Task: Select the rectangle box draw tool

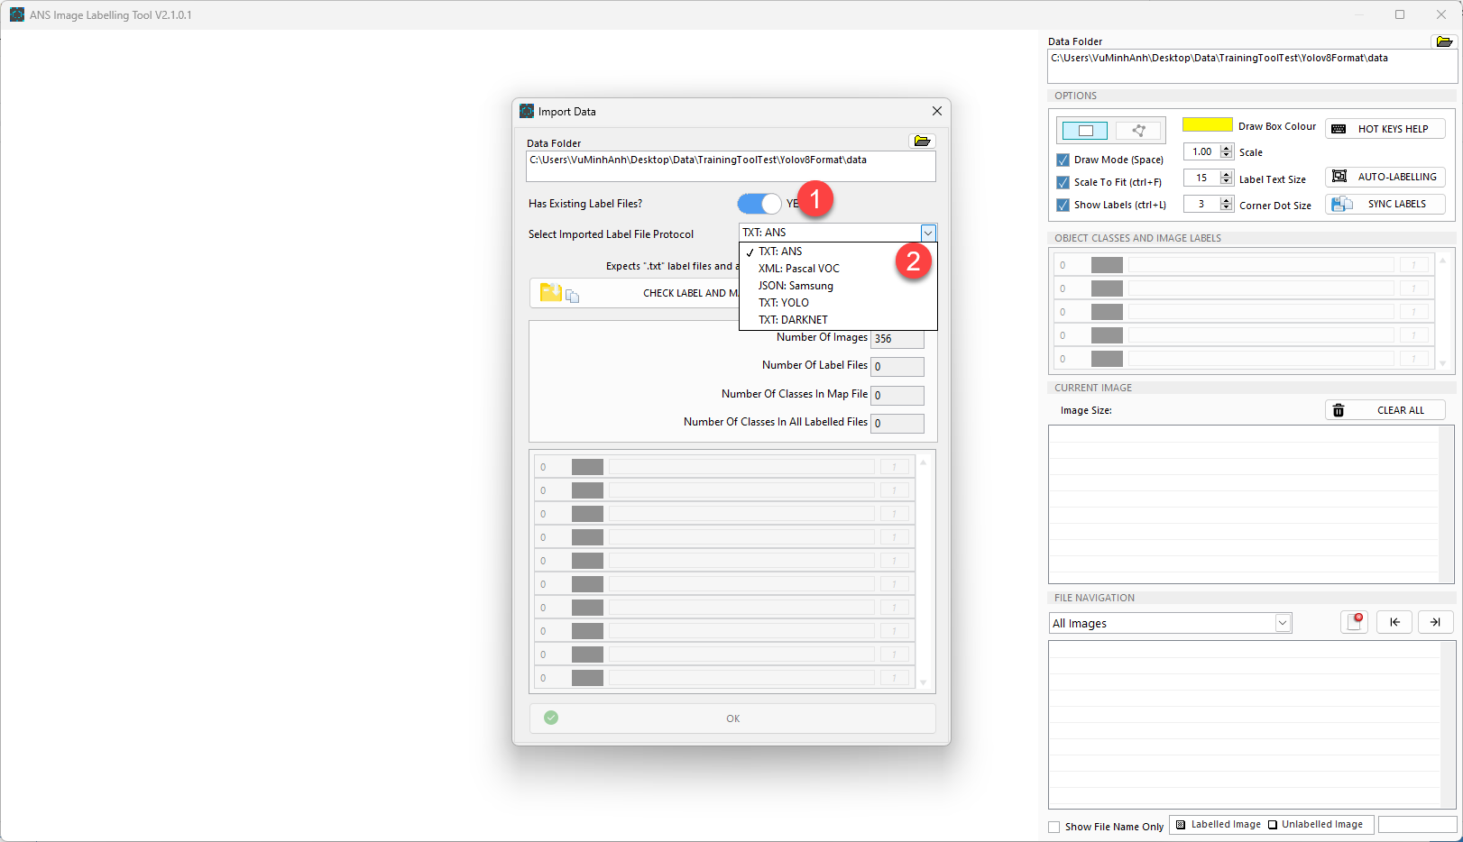Action: coord(1085,131)
